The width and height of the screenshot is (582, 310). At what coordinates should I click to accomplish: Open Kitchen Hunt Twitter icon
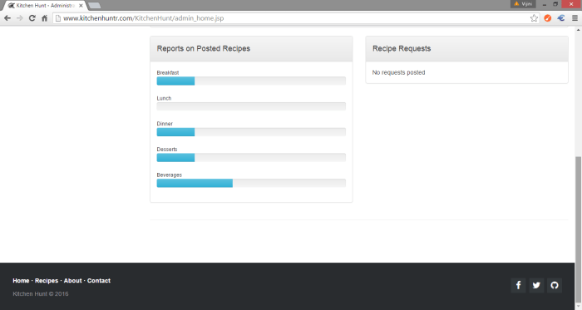coord(536,285)
